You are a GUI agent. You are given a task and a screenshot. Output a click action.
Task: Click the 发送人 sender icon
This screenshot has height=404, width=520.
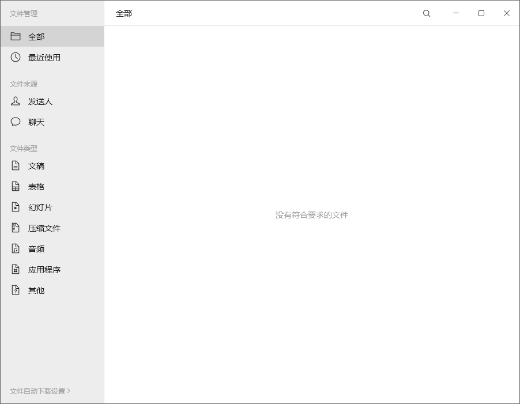15,101
